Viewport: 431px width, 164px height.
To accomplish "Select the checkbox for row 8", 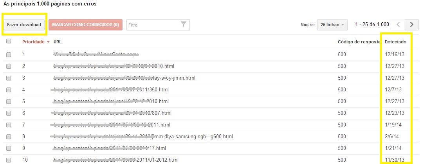I will pyautogui.click(x=9, y=137).
